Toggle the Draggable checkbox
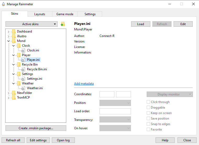Image resolution: width=199 pixels, height=145 pixels. pyautogui.click(x=148, y=108)
